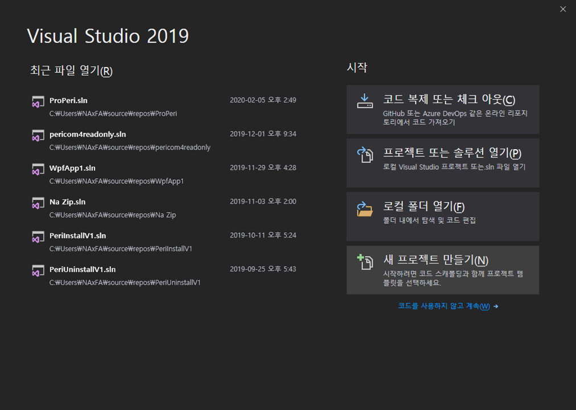Click the date 2019-10-11 오후 5:24
The height and width of the screenshot is (410, 576).
263,235
